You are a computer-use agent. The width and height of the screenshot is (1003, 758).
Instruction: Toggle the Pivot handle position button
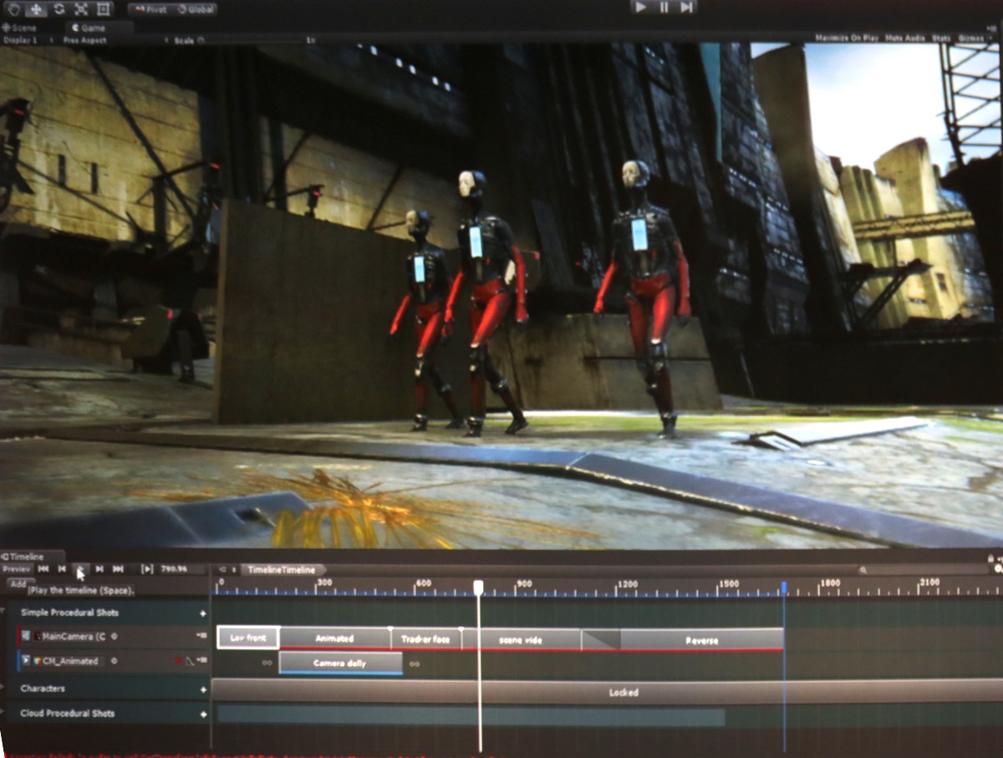151,9
